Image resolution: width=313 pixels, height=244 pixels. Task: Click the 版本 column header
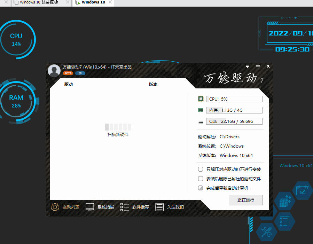[153, 84]
